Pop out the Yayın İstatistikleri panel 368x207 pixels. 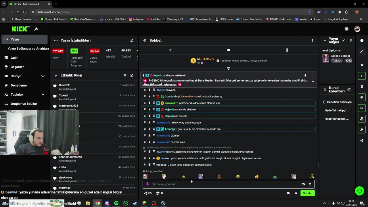tap(132, 41)
